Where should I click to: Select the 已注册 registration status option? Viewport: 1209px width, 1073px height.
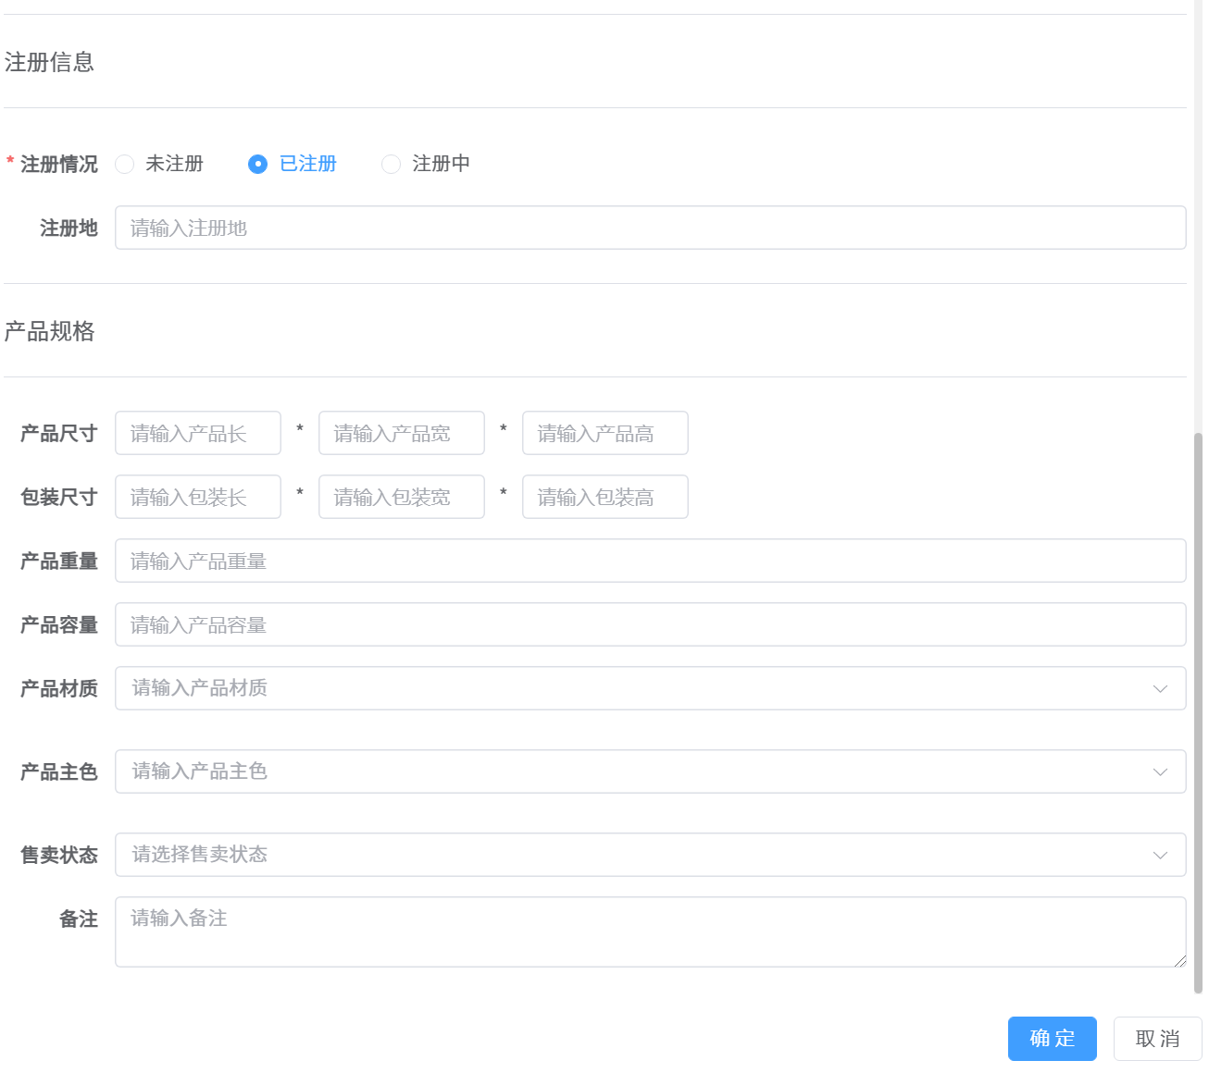(257, 164)
